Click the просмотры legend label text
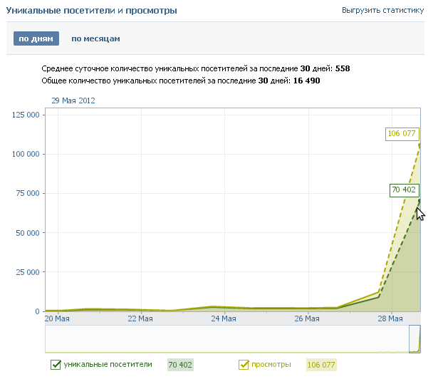The height and width of the screenshot is (389, 438). (x=271, y=365)
